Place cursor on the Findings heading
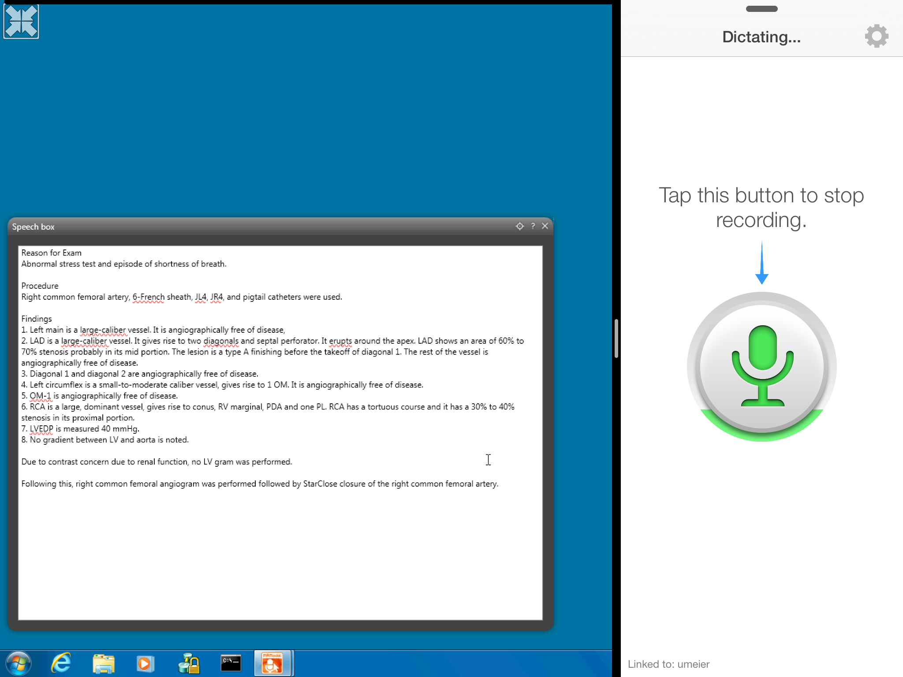 pyautogui.click(x=37, y=319)
